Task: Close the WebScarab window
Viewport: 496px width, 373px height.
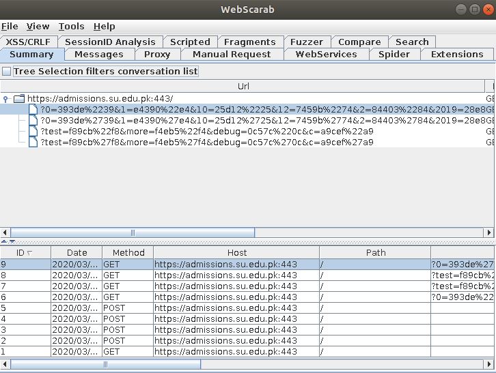Action: click(488, 10)
